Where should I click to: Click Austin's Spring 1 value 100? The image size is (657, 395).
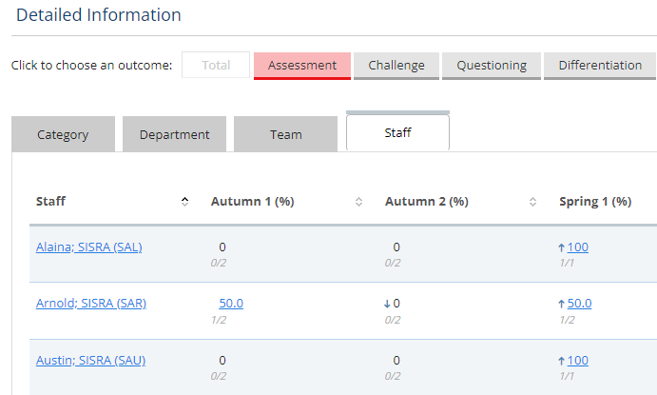tap(578, 360)
